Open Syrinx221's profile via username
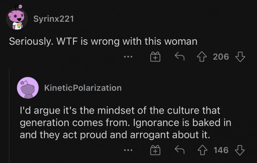This screenshot has height=163, width=257. pos(53,19)
